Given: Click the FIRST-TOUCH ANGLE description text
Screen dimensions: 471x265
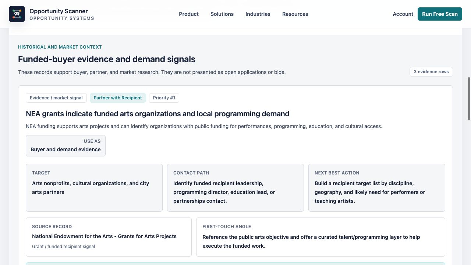Looking at the screenshot, I should point(311,241).
